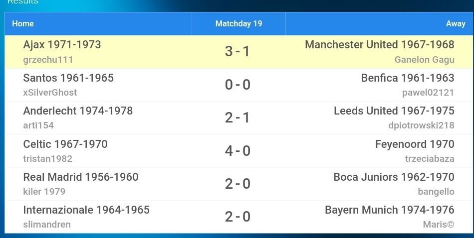
Task: Click the Away column header
Action: coord(379,24)
